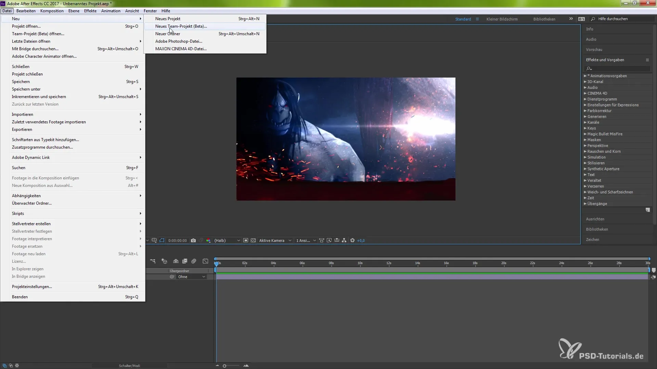The image size is (657, 369).
Task: Toggle mask and shape path visibility
Action: click(162, 241)
